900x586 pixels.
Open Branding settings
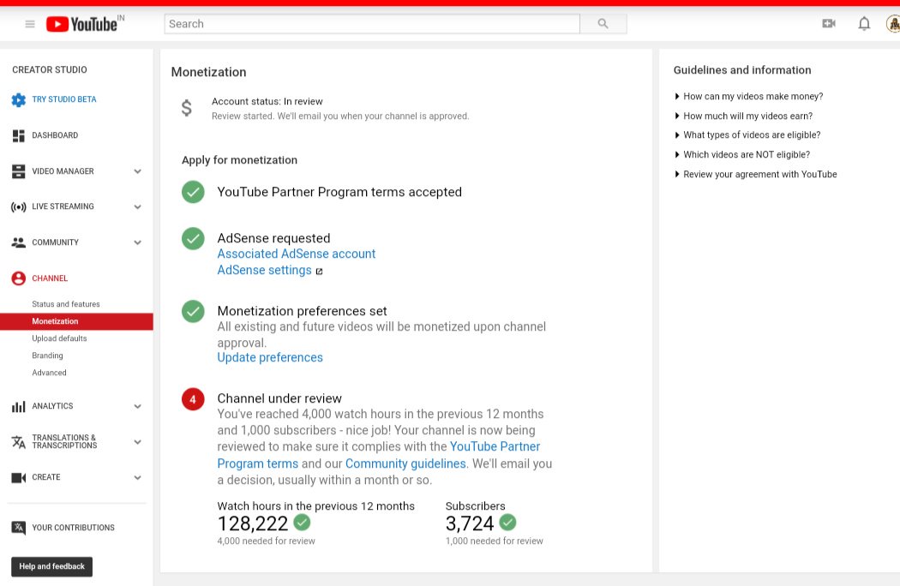point(48,356)
